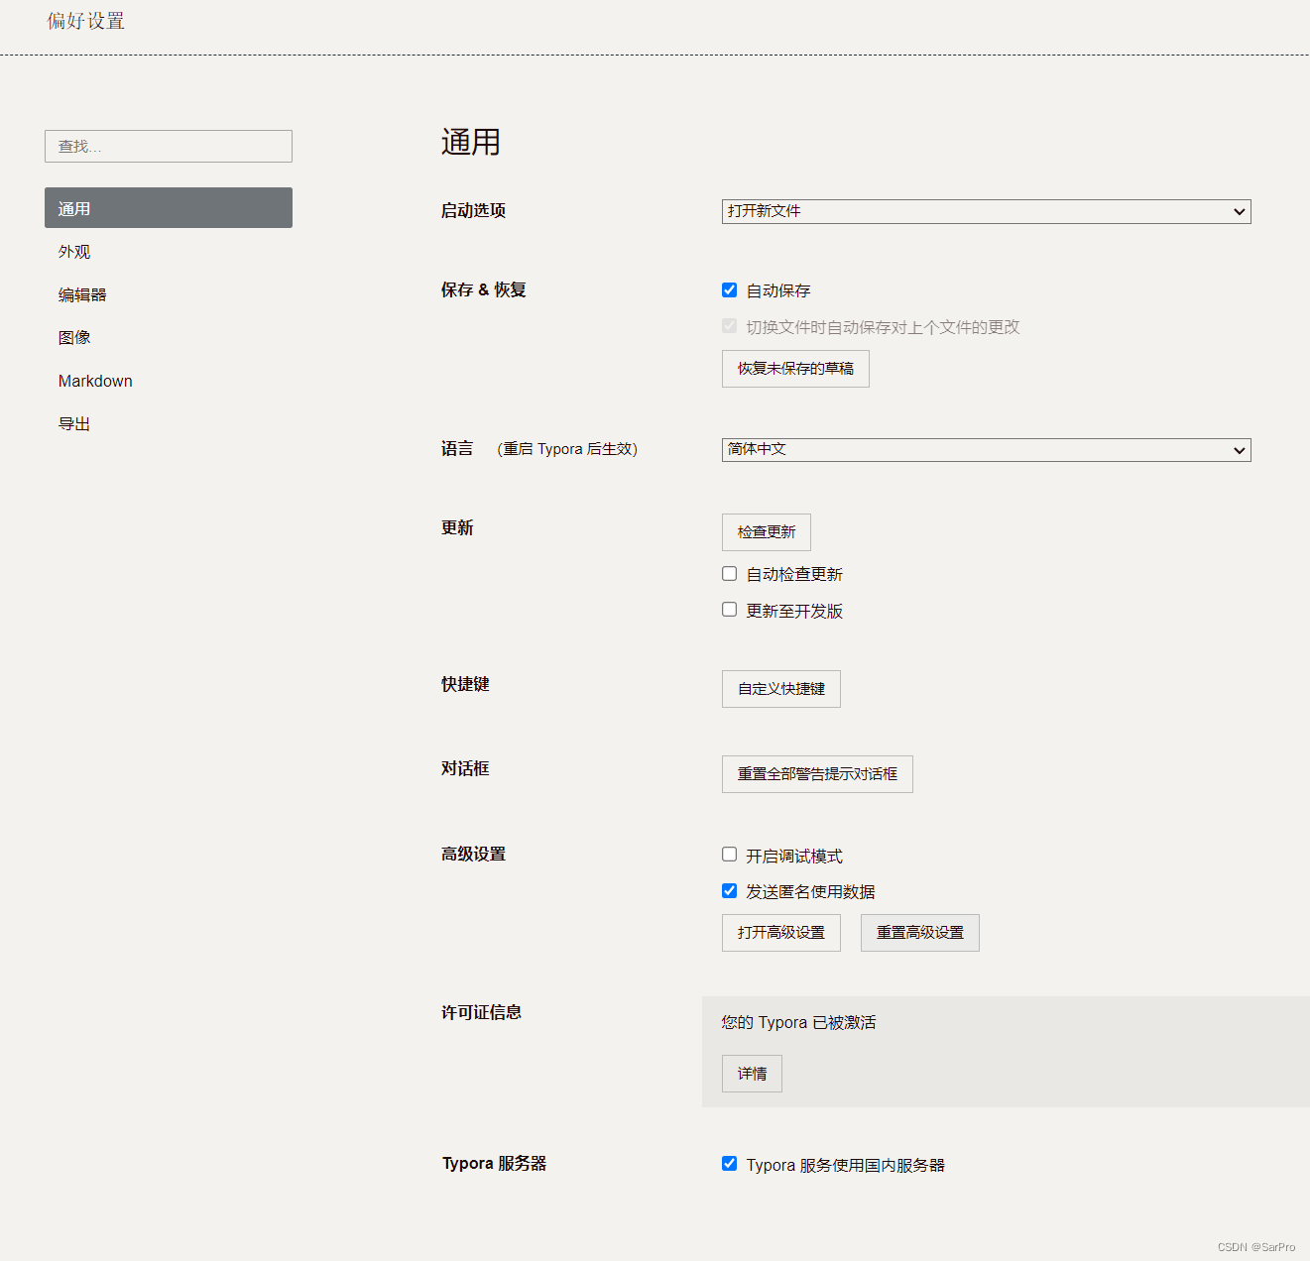Open 自定义快捷键 settings
This screenshot has width=1310, height=1261.
click(x=781, y=689)
